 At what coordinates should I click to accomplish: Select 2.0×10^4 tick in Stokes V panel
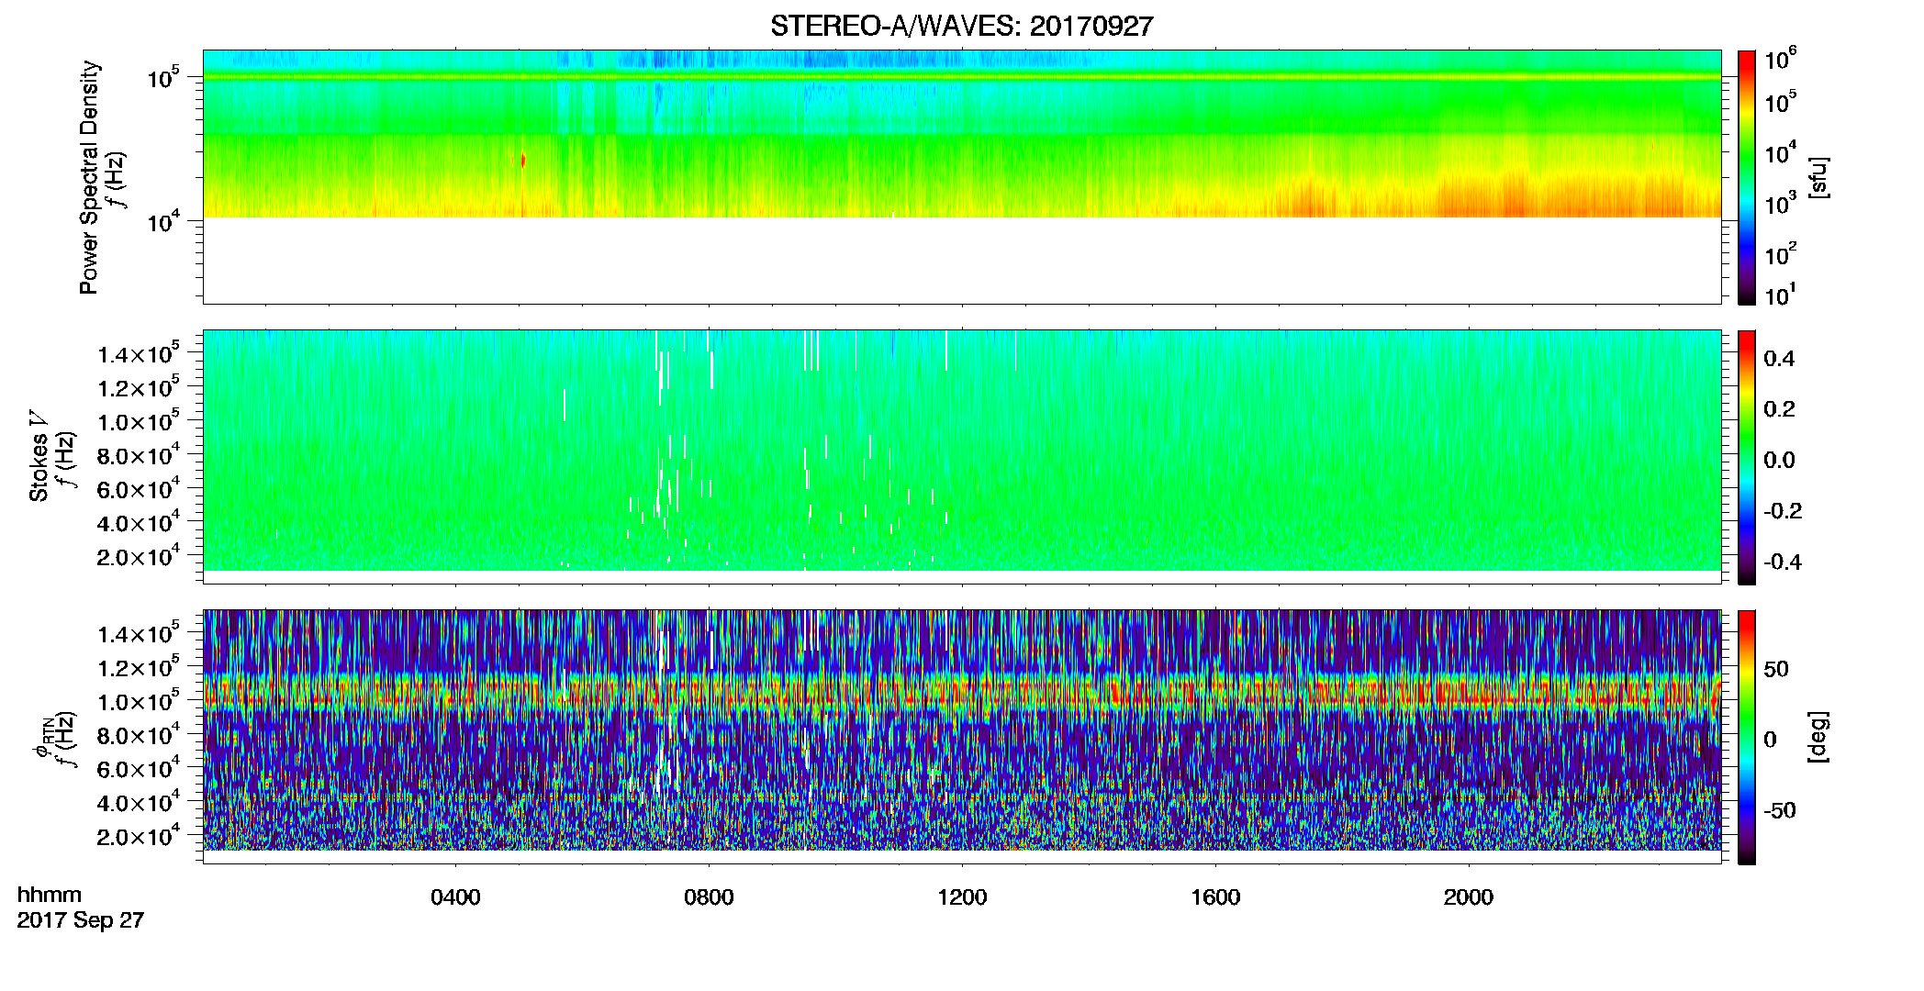139,556
